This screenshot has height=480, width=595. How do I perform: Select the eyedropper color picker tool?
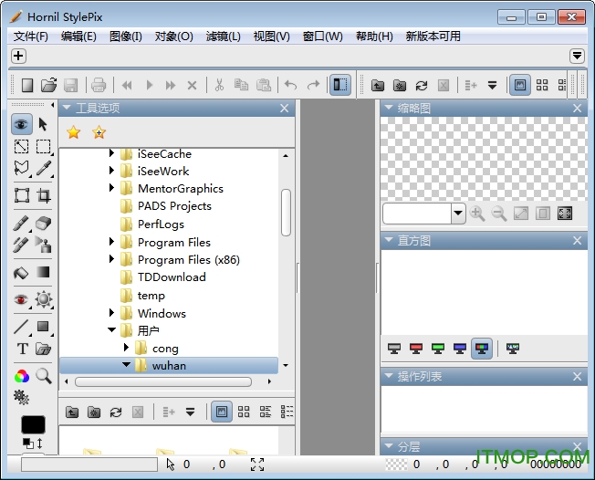point(44,168)
